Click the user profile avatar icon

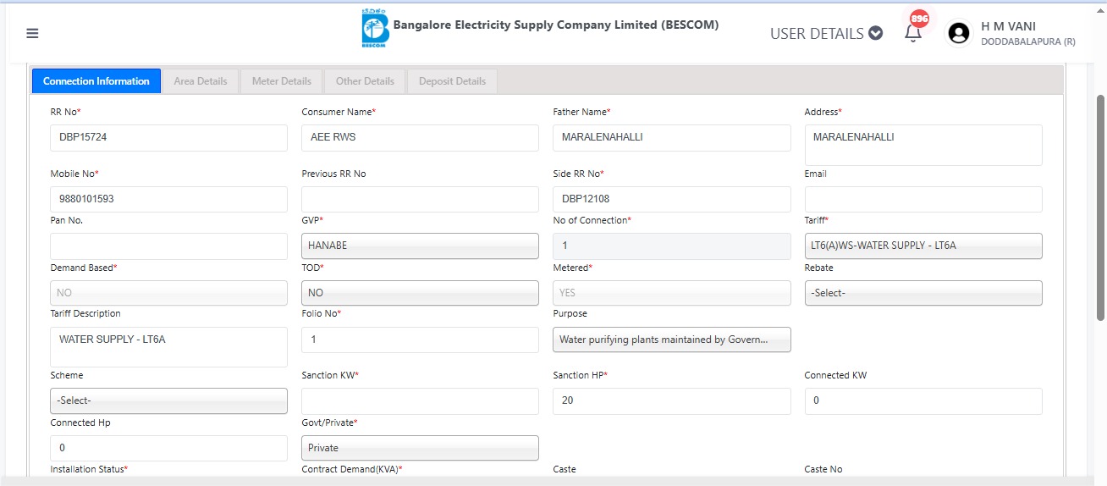959,33
